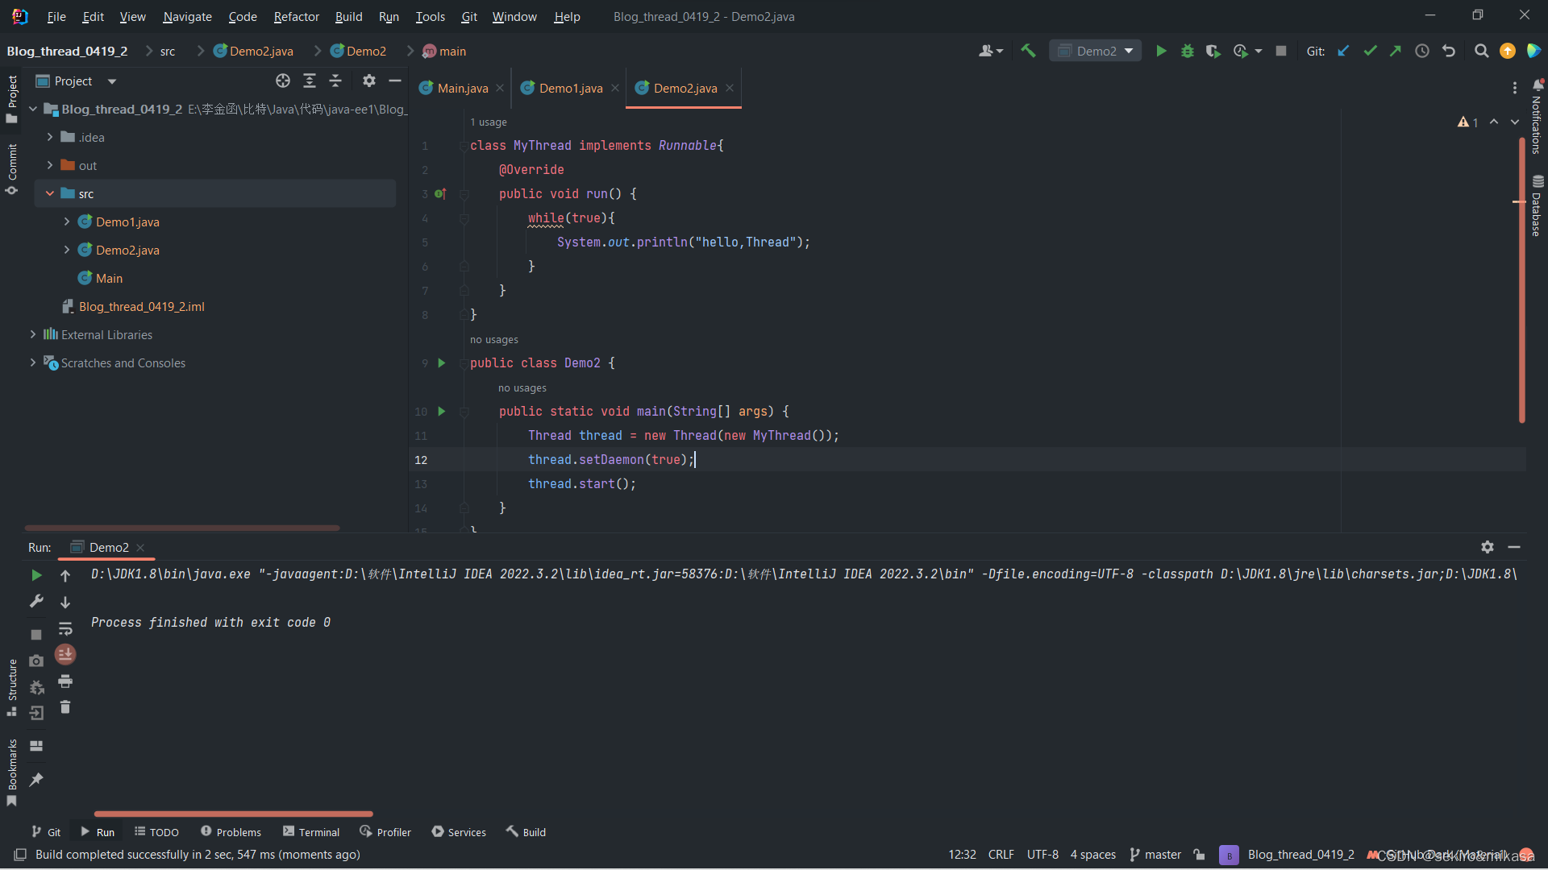Open the Refactor menu
1548x870 pixels.
click(296, 16)
